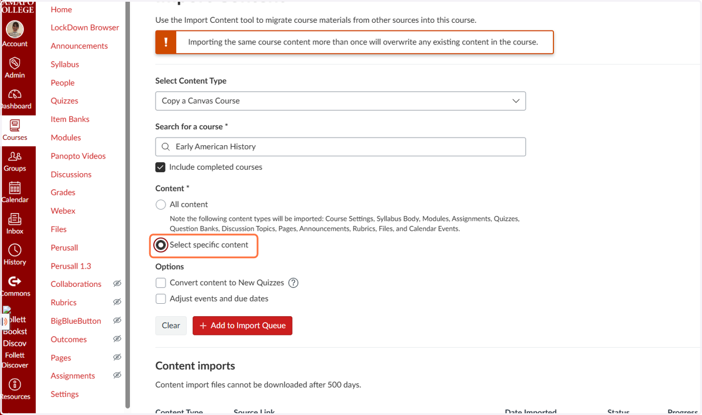Open Modules course link
The image size is (702, 415).
[66, 138]
